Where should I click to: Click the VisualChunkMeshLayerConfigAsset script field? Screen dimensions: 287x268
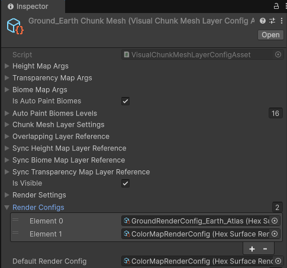coord(202,54)
